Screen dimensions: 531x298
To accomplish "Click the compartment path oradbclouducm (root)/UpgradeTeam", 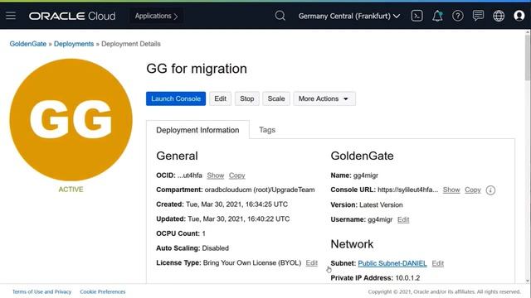I will 260,190.
